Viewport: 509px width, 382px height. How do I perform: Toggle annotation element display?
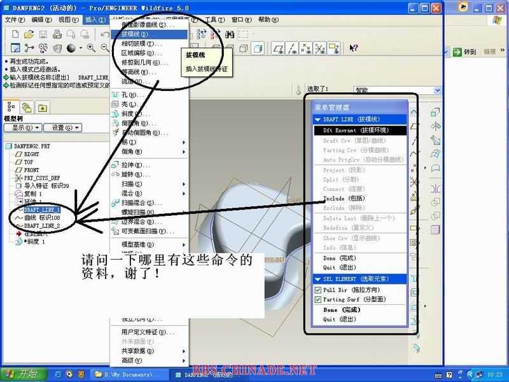(x=333, y=48)
